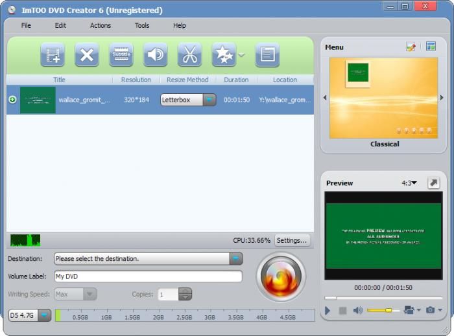
Task: Open the Help menu
Action: [x=180, y=25]
